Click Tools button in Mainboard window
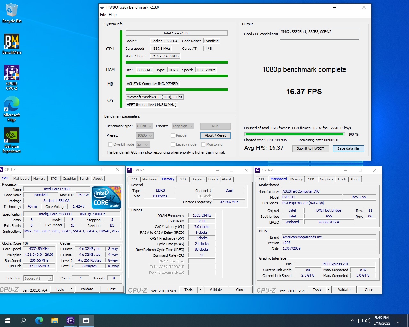 [317, 290]
